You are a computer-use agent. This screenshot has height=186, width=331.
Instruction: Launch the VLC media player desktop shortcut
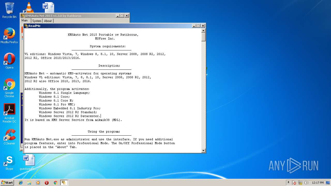(x=28, y=7)
